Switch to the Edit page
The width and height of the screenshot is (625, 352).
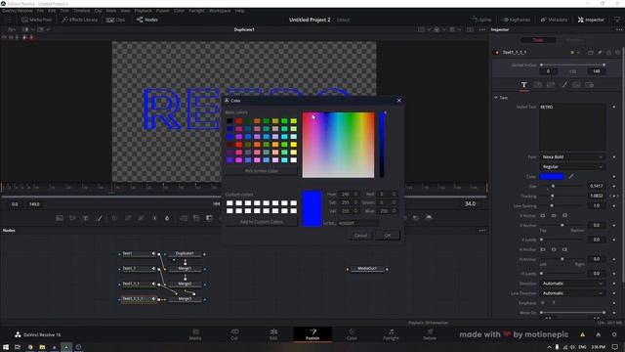click(273, 334)
